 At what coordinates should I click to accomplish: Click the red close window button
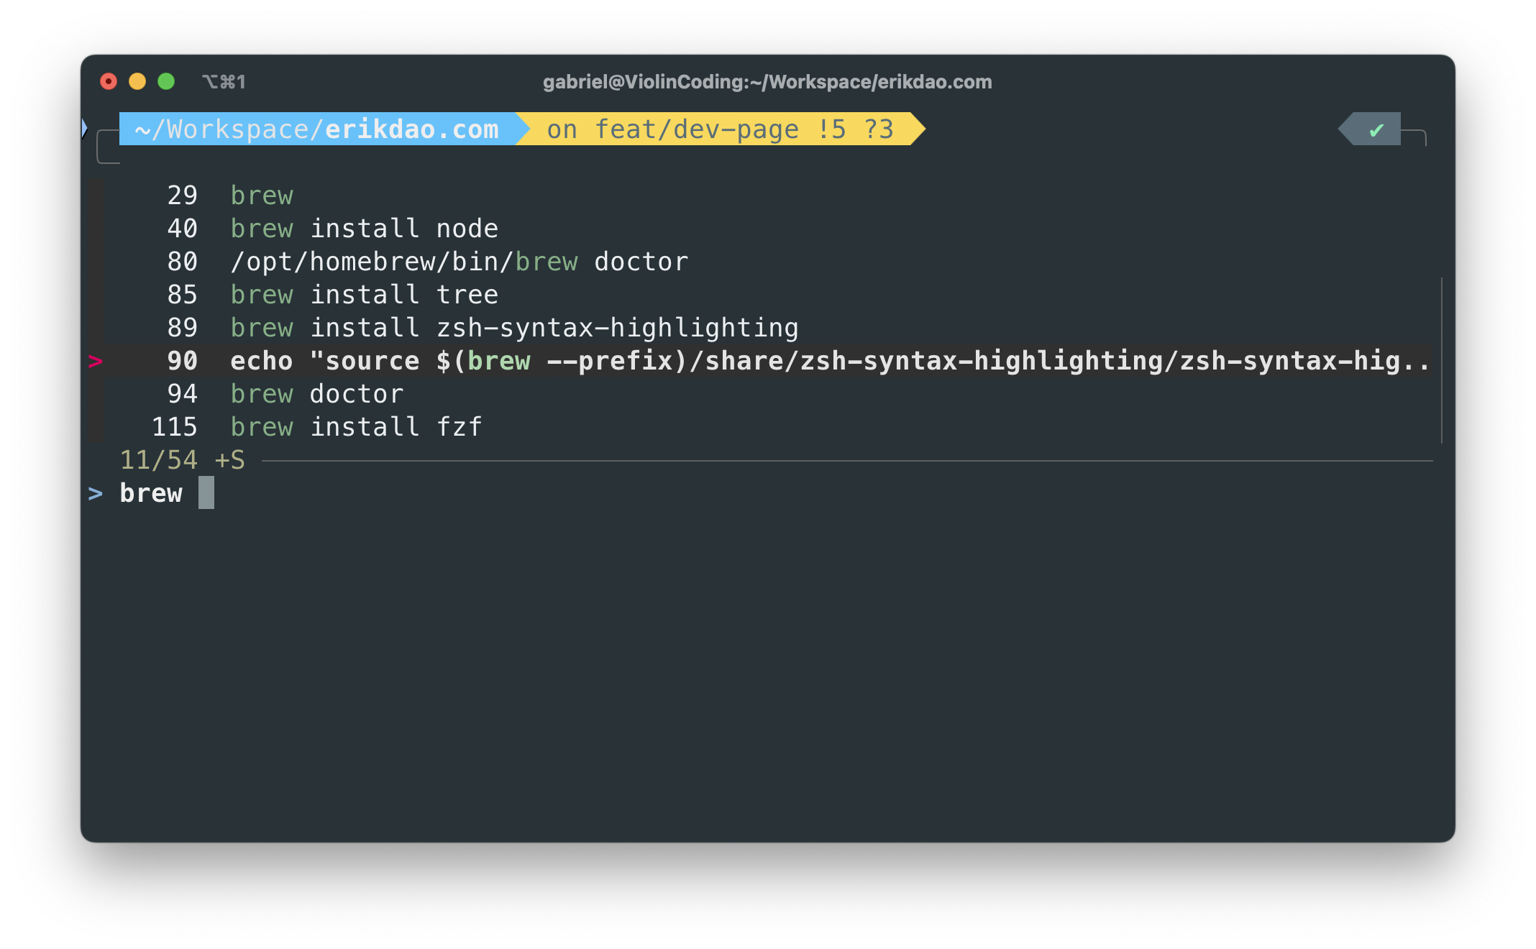pos(109,82)
